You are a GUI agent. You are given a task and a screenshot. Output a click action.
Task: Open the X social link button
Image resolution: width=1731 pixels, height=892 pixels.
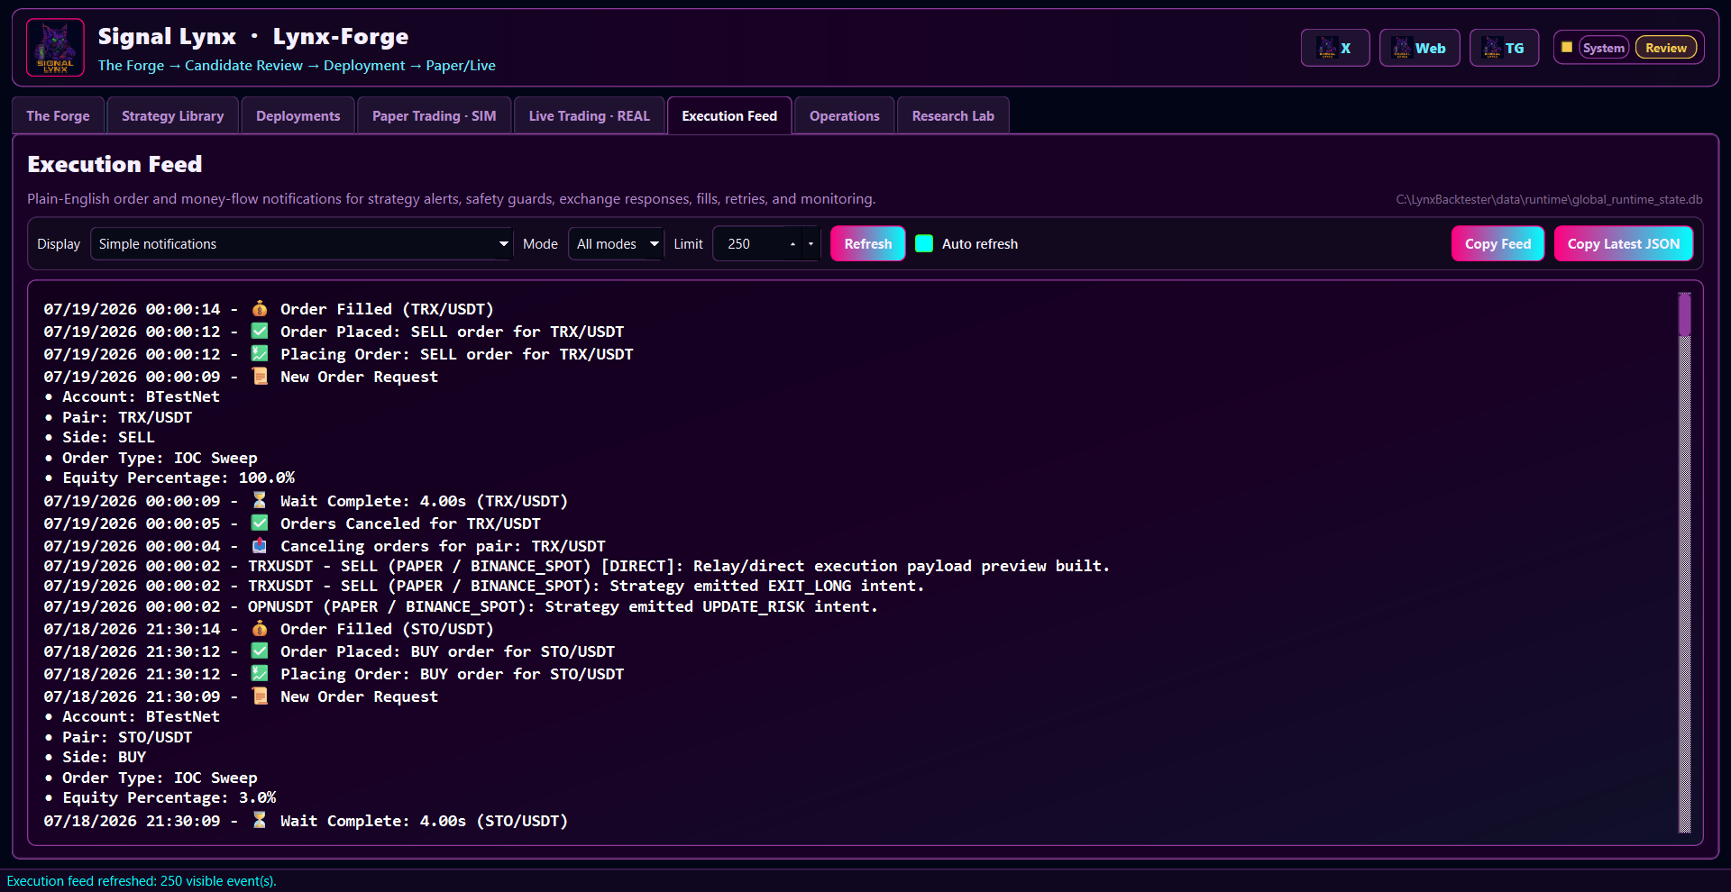point(1335,48)
